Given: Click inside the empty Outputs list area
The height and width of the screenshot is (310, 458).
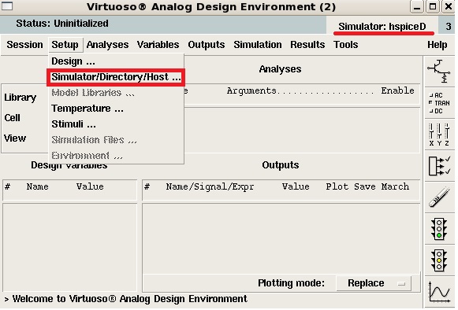Looking at the screenshot, I should (281, 238).
